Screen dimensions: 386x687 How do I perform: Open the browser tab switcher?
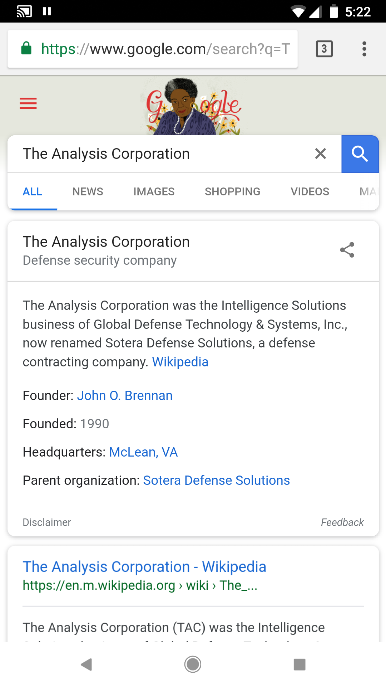(324, 49)
